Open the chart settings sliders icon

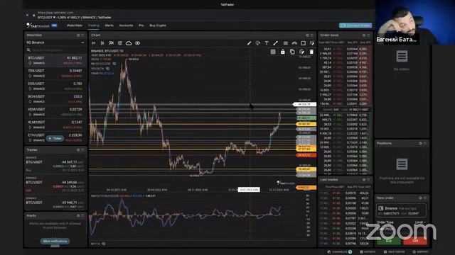tap(120, 43)
